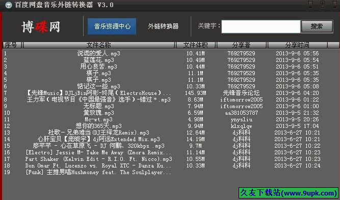
Task: Click the file size 6.59M
Action: point(196,113)
